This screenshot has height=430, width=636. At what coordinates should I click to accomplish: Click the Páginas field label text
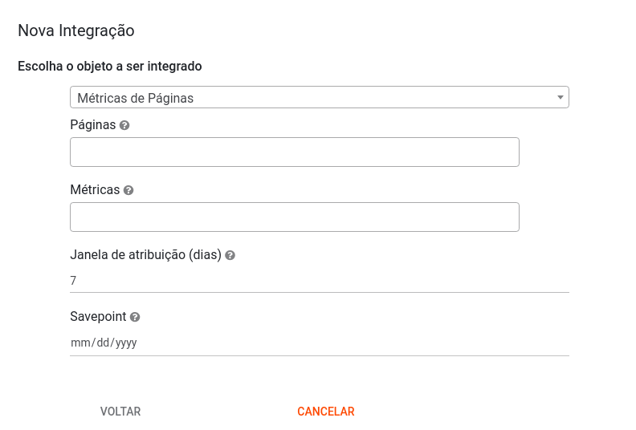(93, 125)
